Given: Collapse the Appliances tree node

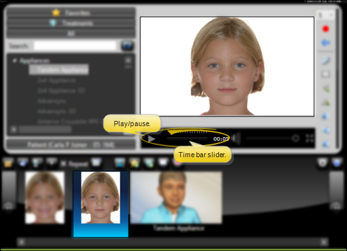Looking at the screenshot, I should pos(15,60).
